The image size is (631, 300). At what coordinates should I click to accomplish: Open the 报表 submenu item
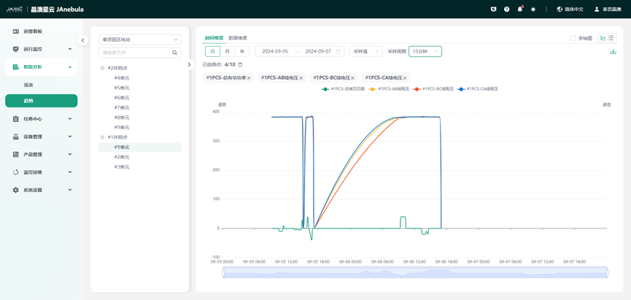(x=29, y=85)
